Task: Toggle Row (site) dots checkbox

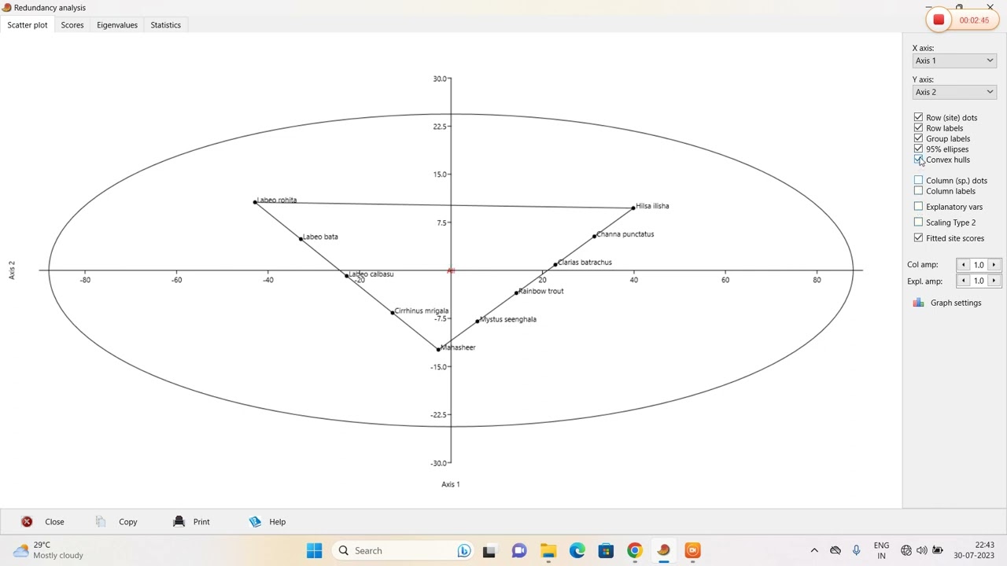Action: (918, 117)
